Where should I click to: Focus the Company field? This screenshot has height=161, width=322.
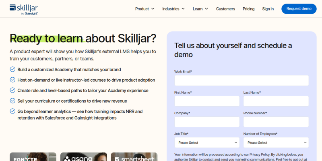[x=207, y=122]
